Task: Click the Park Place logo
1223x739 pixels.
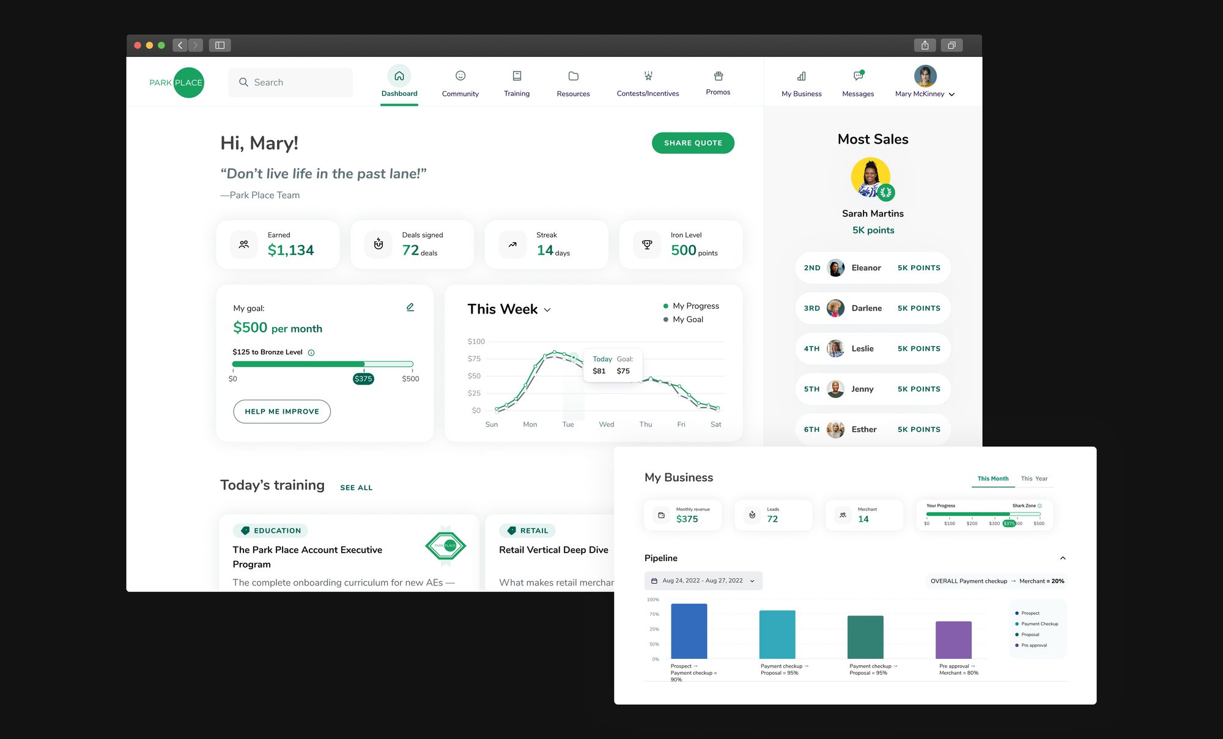Action: [177, 83]
